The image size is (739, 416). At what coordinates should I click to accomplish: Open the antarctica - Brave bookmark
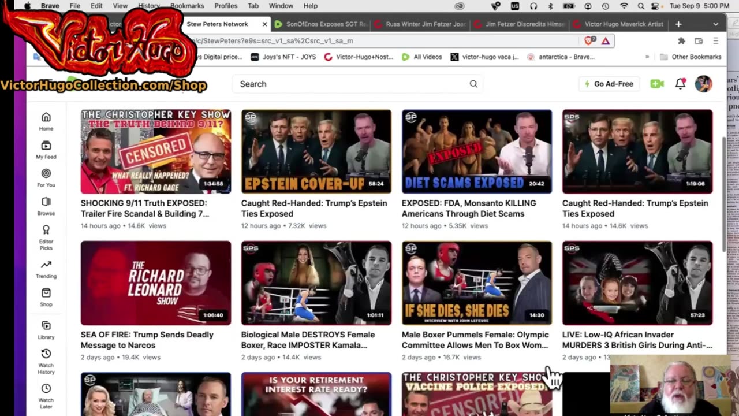(x=561, y=57)
